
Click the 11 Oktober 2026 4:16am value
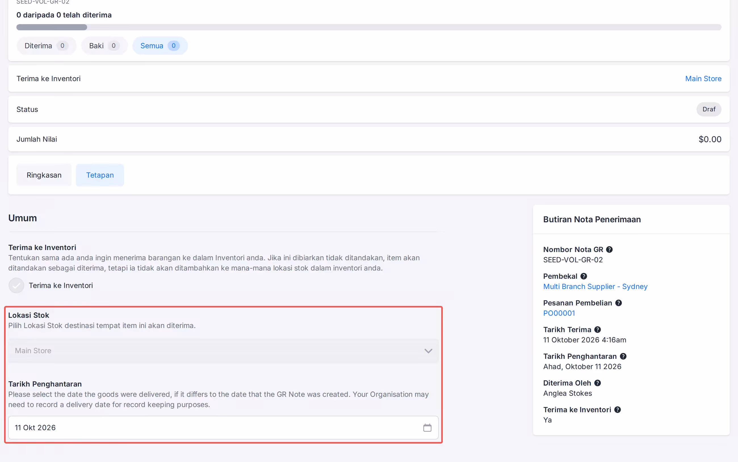584,340
